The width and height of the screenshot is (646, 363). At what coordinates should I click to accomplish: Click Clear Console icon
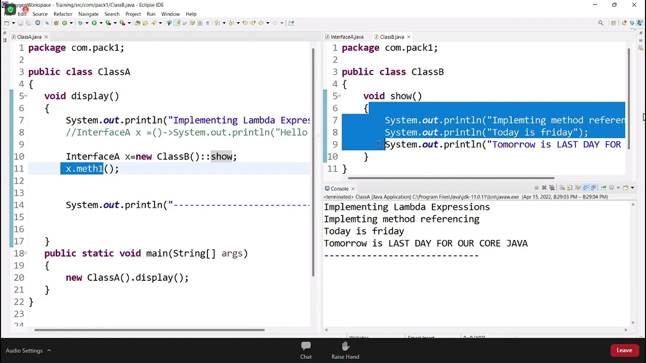point(562,188)
